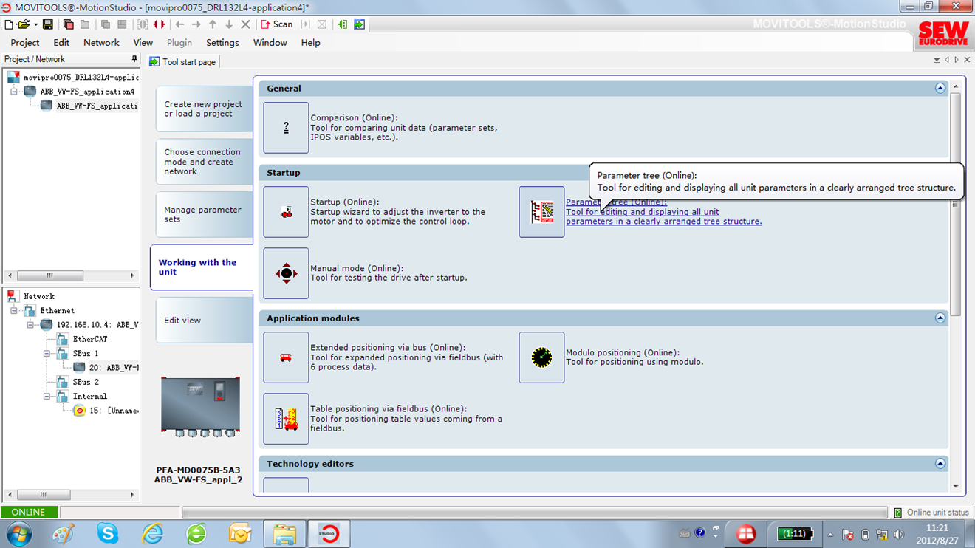Select the EtherCAT node in network tree
This screenshot has width=975, height=548.
click(x=89, y=340)
